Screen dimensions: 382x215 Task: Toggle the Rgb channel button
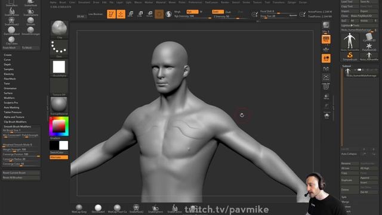point(192,12)
